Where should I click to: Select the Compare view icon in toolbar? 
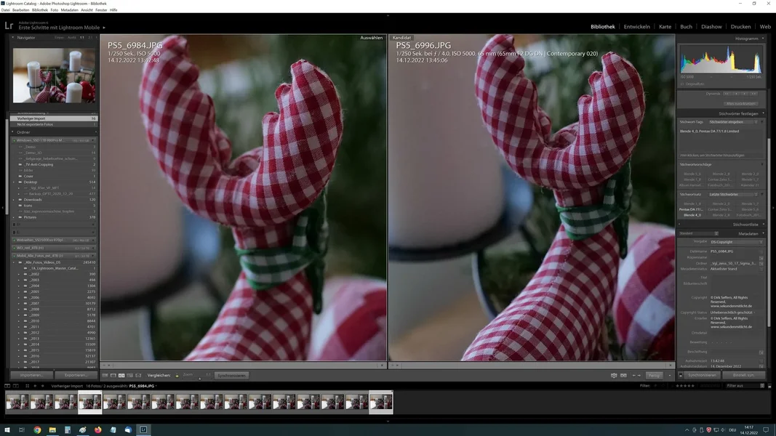(x=121, y=376)
